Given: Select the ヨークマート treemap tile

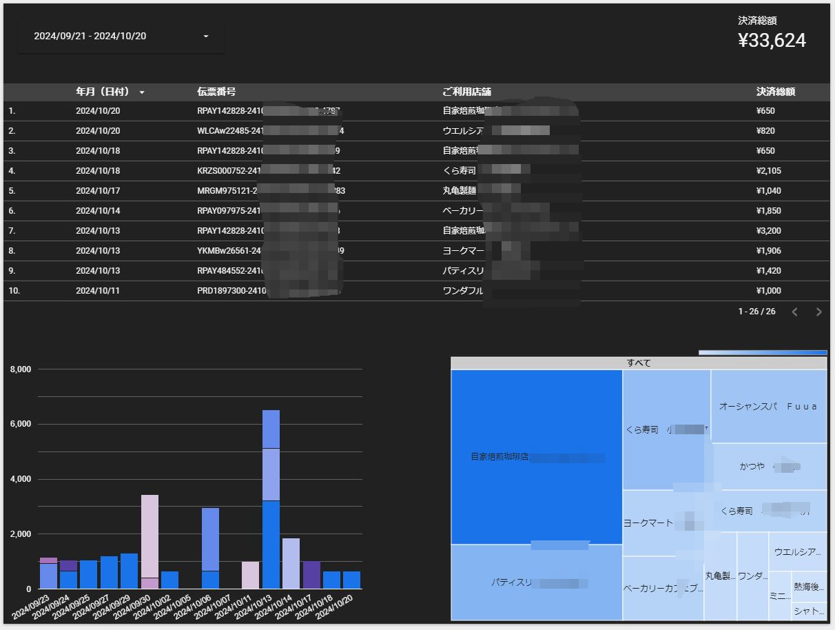Looking at the screenshot, I should 663,523.
